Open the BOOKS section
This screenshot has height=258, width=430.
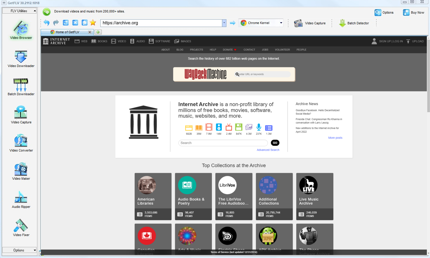(99, 41)
